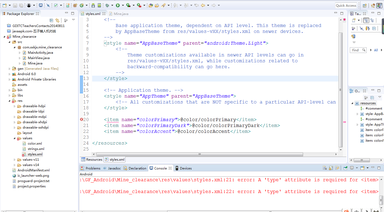Toggle Link with Editor in Package Explorer

pyautogui.click(x=57, y=20)
